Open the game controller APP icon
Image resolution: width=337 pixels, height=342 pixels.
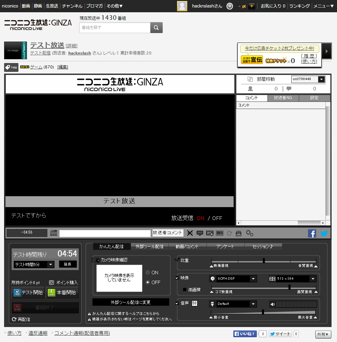[x=238, y=233]
